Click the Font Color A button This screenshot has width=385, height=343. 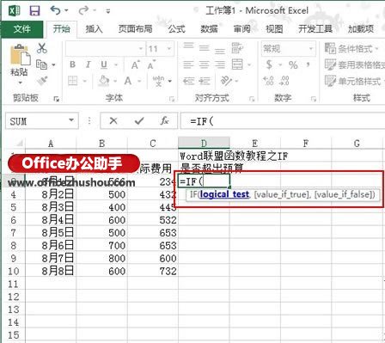128,81
